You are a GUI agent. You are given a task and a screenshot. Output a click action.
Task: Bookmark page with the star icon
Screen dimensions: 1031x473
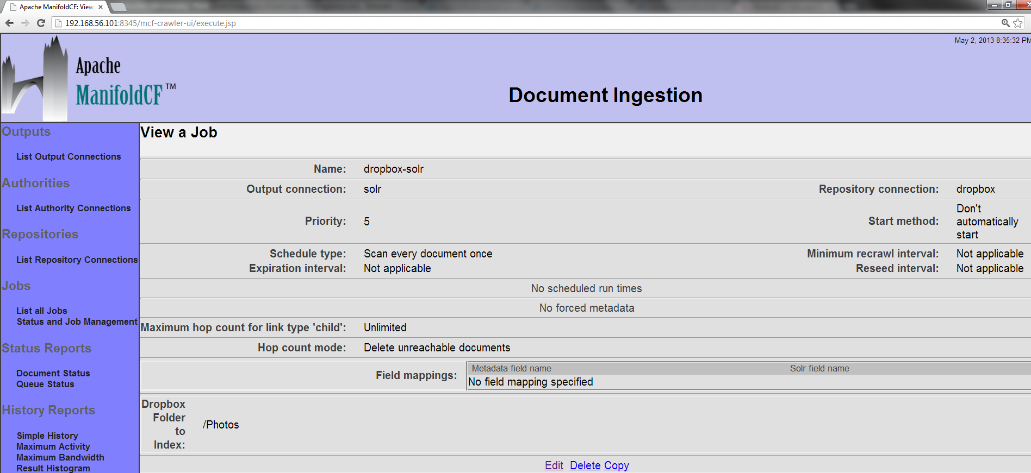click(x=1018, y=23)
